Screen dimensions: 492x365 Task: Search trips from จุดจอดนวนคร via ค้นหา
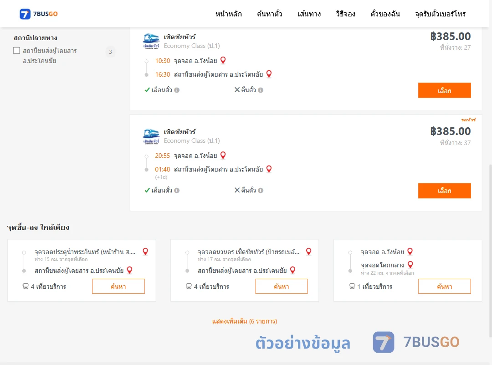pos(282,287)
